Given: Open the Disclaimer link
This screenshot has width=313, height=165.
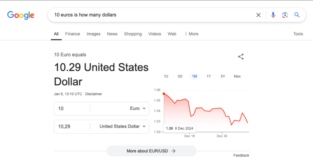Looking at the screenshot, I should click(94, 94).
